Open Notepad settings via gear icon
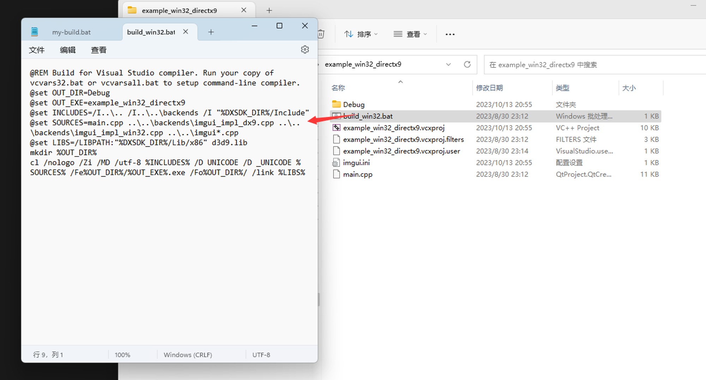706x380 pixels. pyautogui.click(x=305, y=49)
